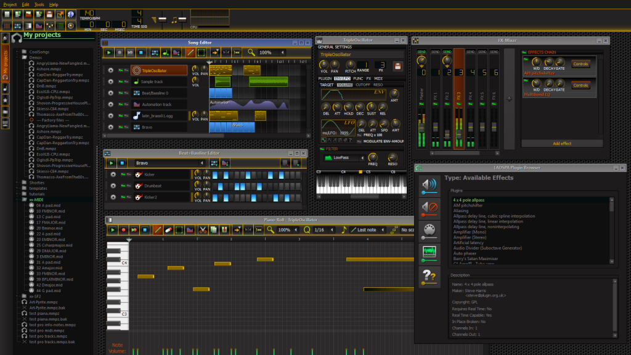Open the Tools menu
Image resolution: width=631 pixels, height=355 pixels.
click(39, 4)
